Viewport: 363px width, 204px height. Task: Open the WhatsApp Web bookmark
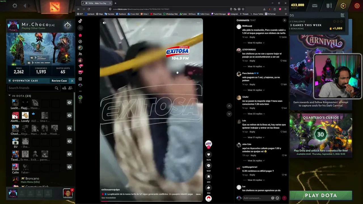(x=170, y=14)
